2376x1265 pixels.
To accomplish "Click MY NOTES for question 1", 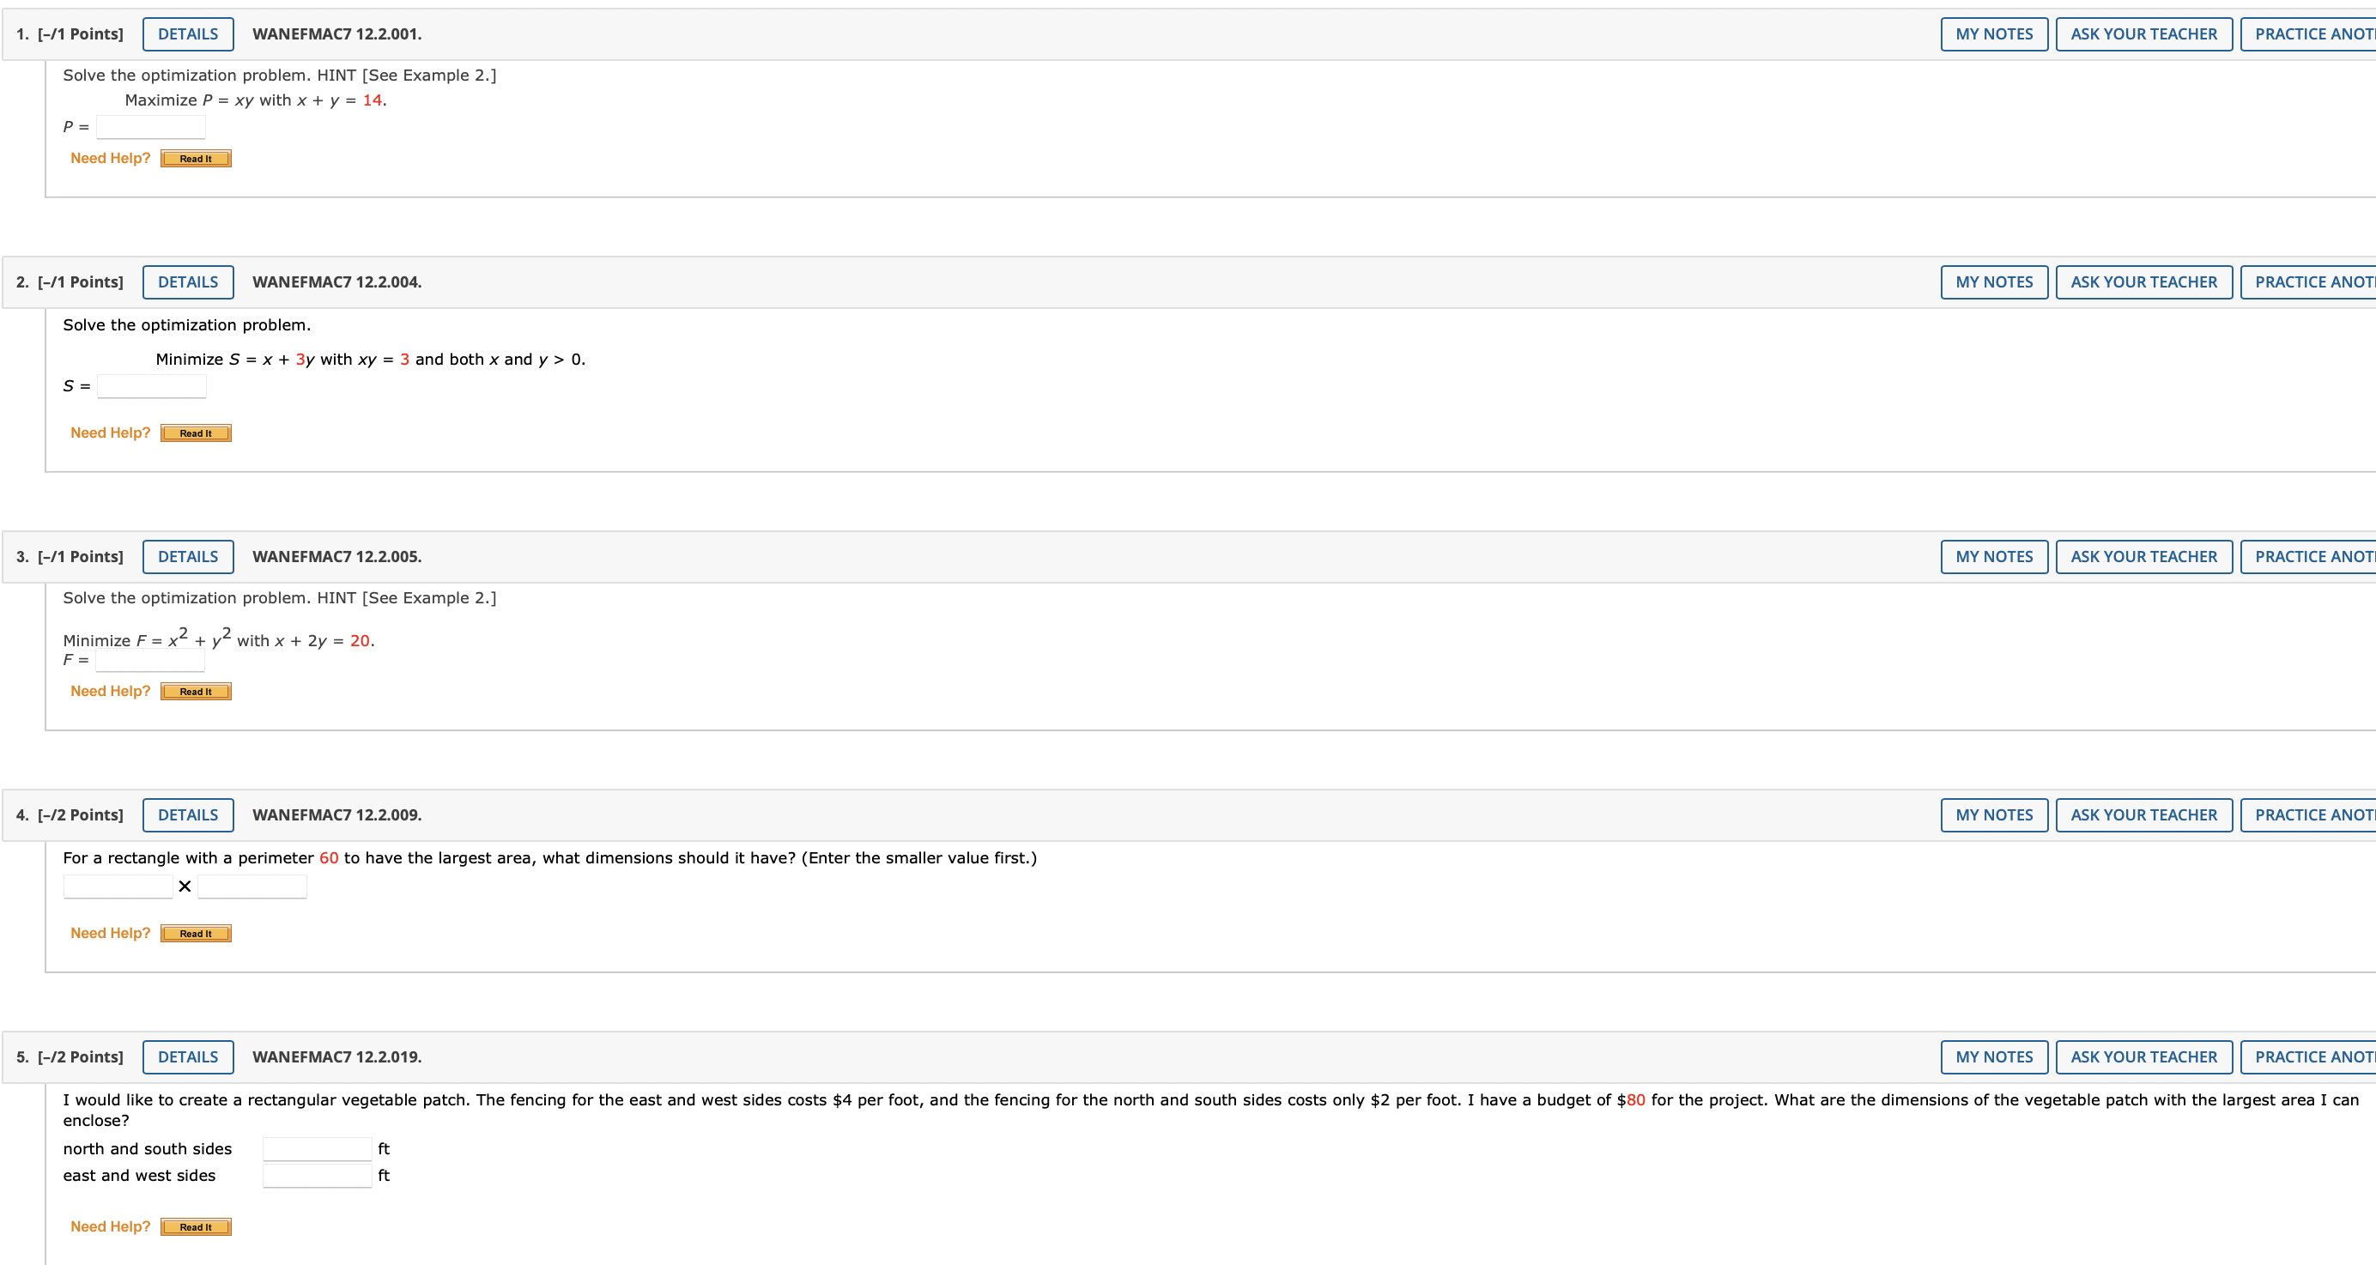I will (1993, 33).
